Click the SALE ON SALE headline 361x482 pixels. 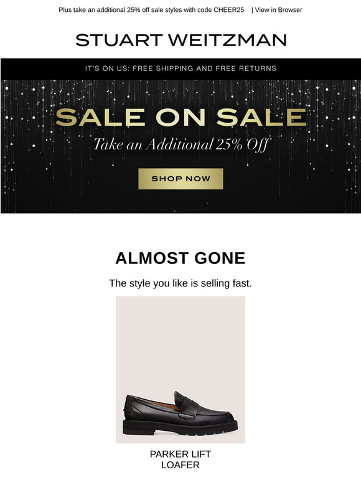(180, 118)
